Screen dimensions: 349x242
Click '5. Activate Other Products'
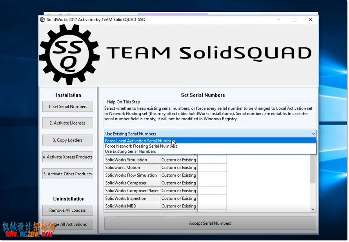68,174
